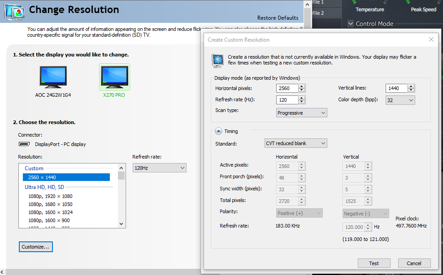
Task: Click the Change Resolution header icon
Action: tap(13, 12)
